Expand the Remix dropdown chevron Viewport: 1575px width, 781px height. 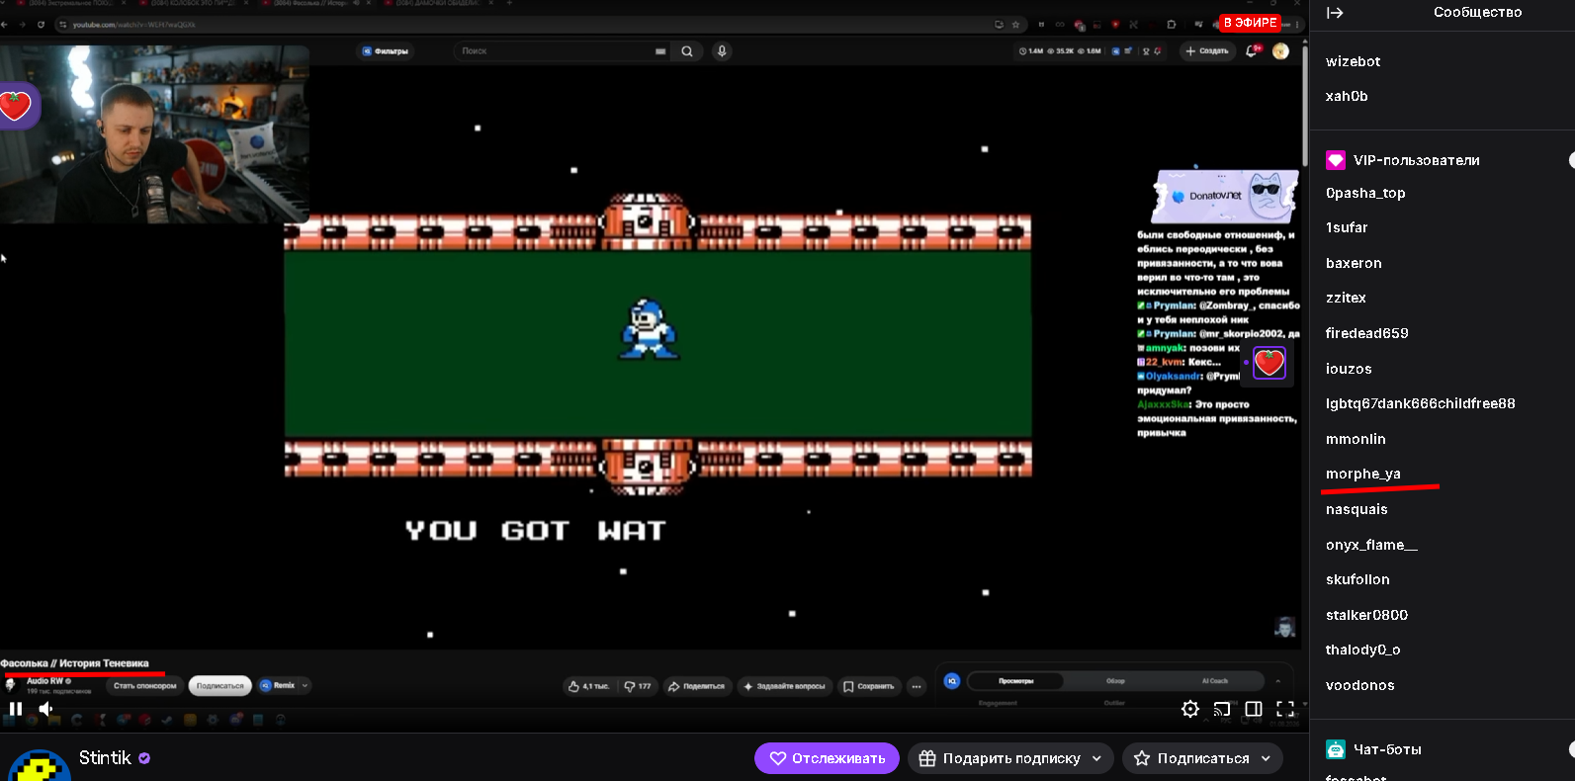tap(305, 685)
